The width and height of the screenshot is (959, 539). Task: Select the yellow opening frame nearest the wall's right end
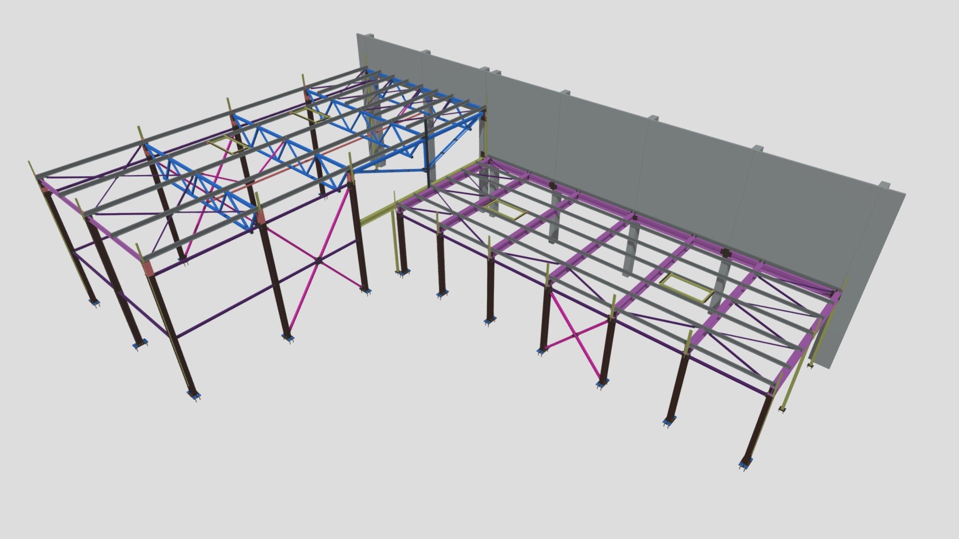tap(687, 288)
